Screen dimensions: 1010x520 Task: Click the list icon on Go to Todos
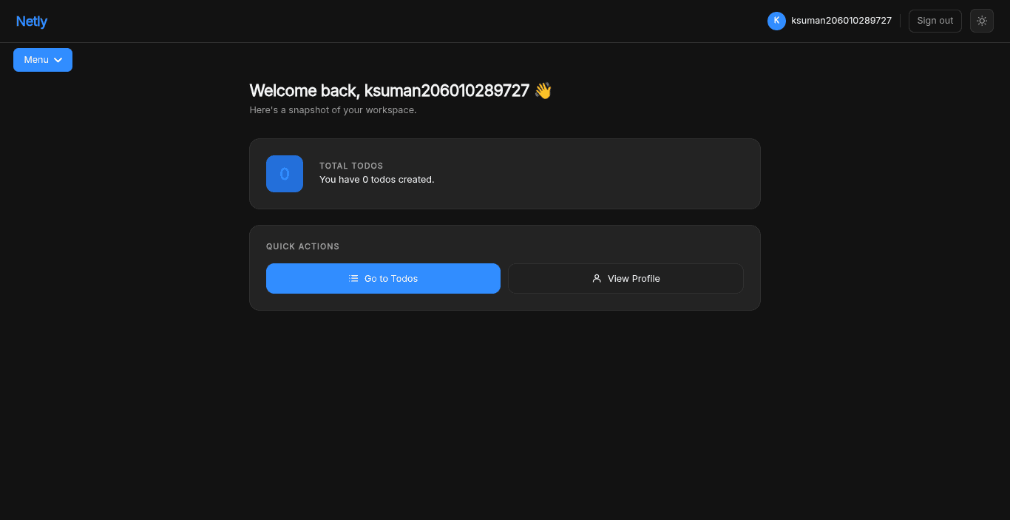(353, 279)
